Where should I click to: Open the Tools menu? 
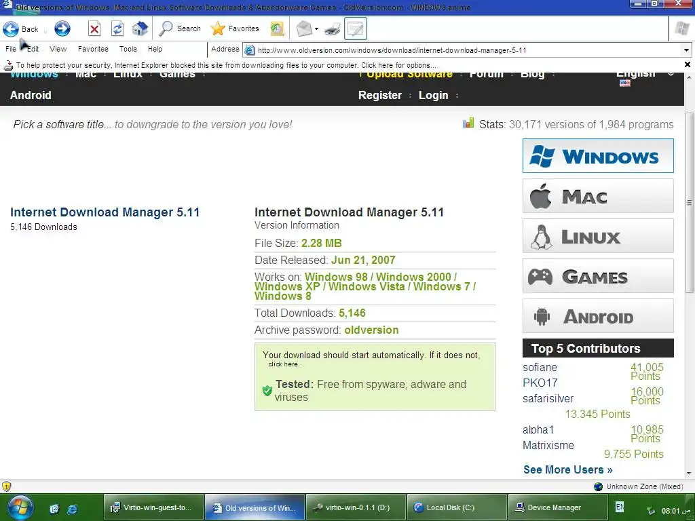point(128,49)
